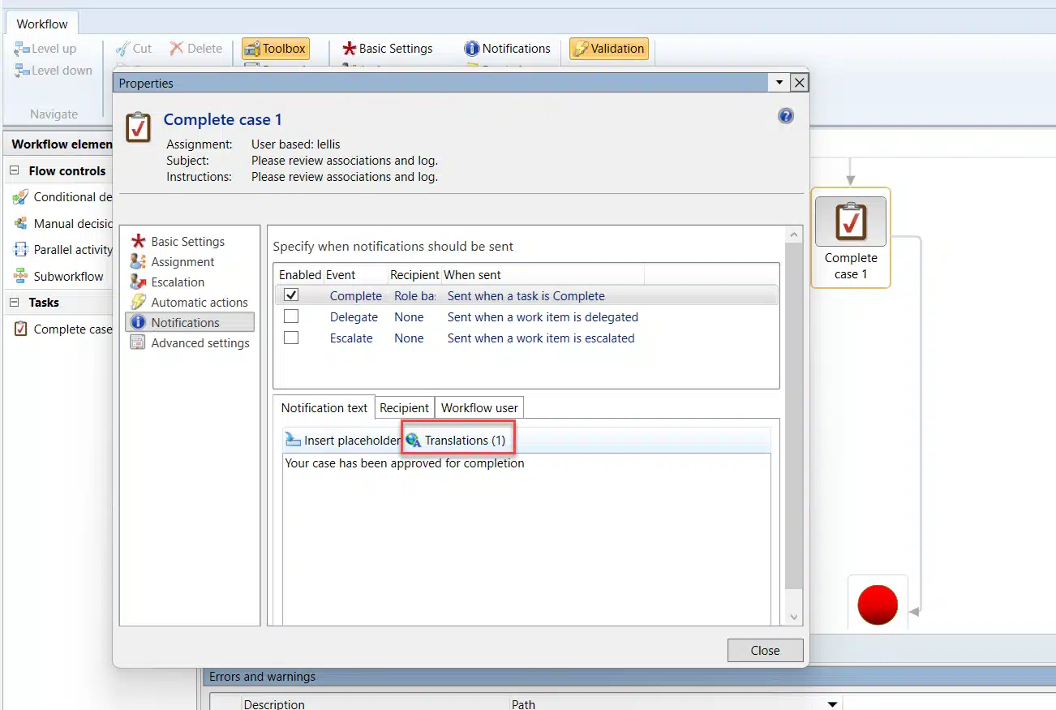
Task: Click the help question mark icon
Action: tap(785, 116)
